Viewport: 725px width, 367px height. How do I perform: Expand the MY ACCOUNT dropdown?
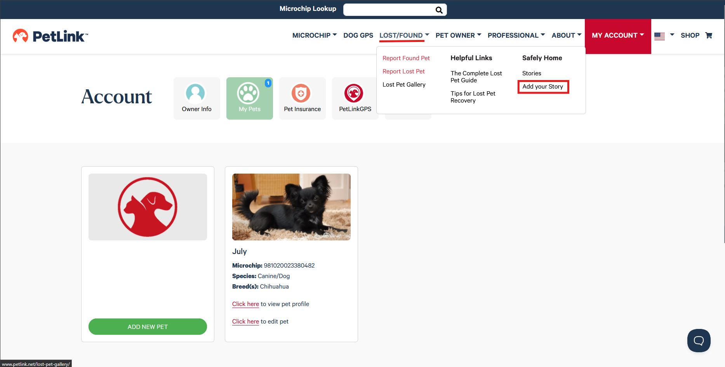point(618,36)
